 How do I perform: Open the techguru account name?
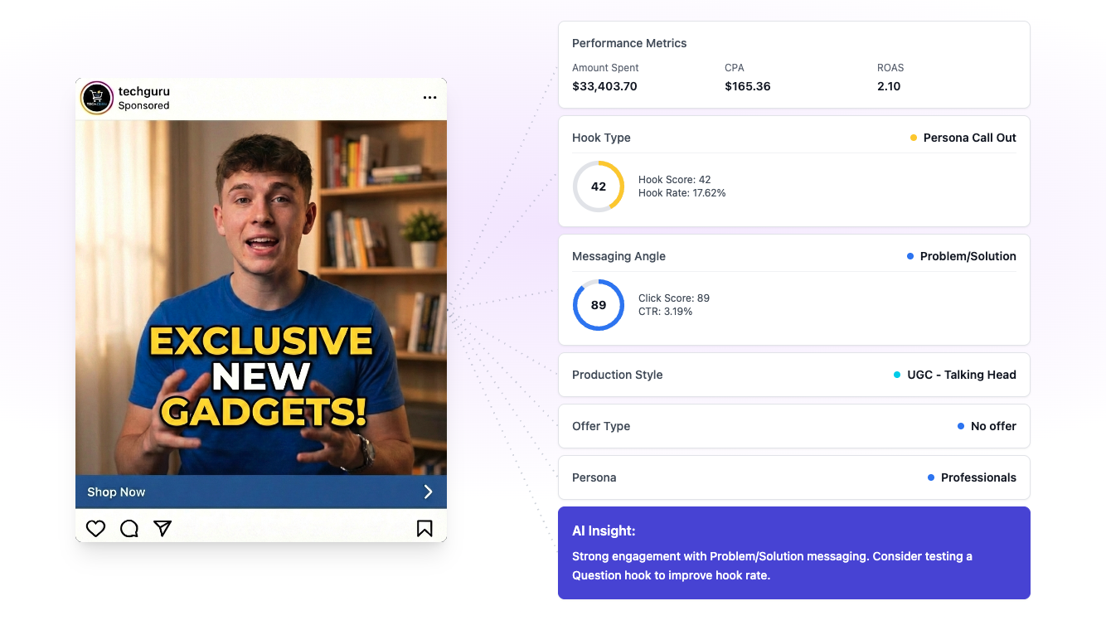144,91
